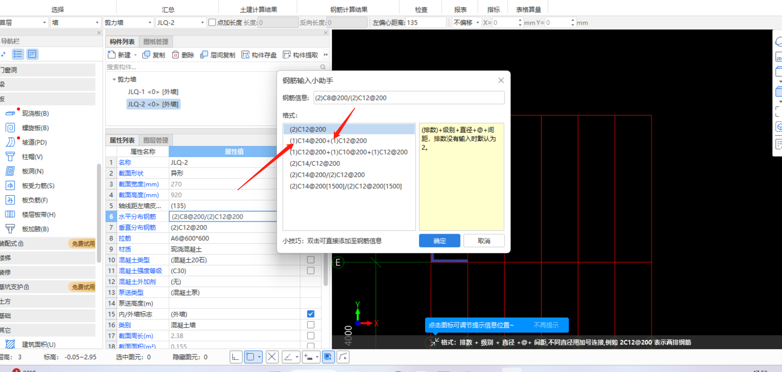Select JLQ-1 <0> [外墙] in component tree
The image size is (782, 372).
(153, 92)
